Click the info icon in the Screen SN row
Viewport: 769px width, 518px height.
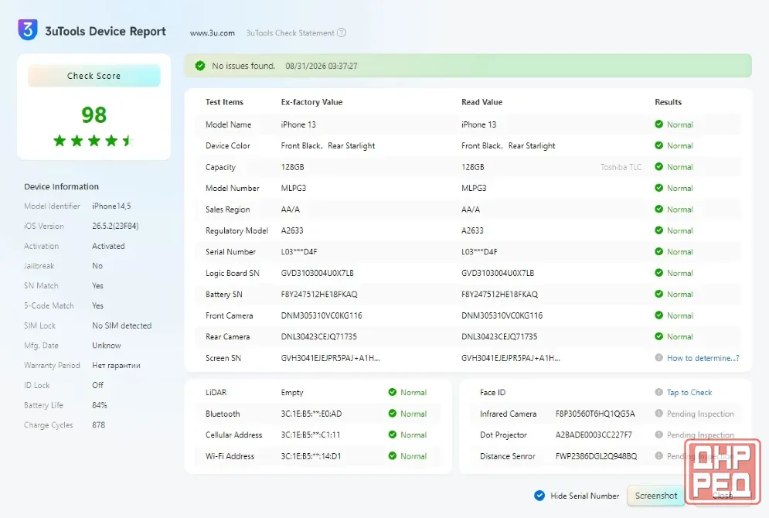658,358
